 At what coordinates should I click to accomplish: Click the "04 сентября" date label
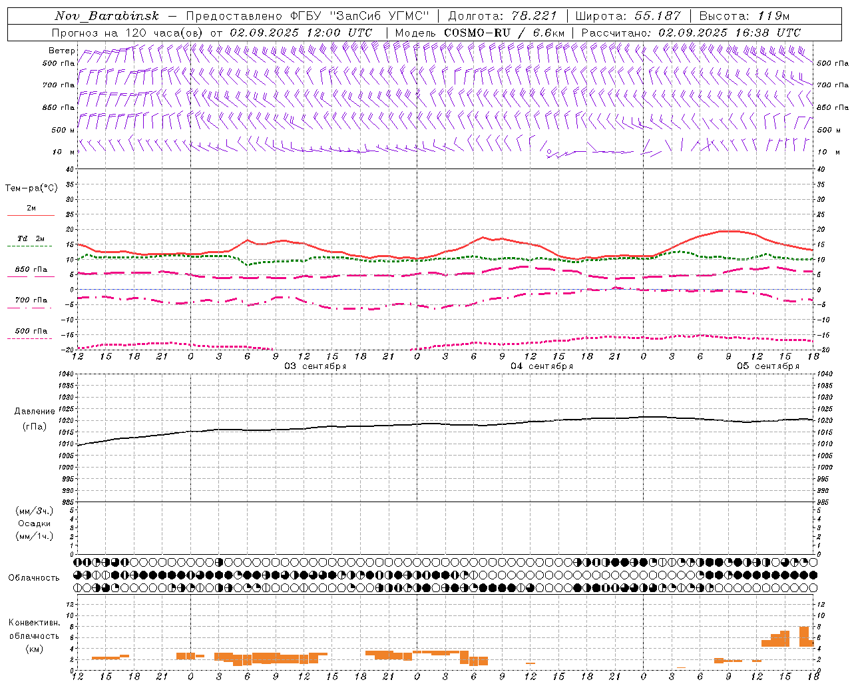pyautogui.click(x=542, y=366)
